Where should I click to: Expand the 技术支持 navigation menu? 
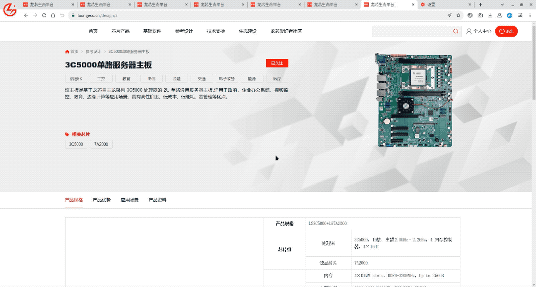point(215,31)
